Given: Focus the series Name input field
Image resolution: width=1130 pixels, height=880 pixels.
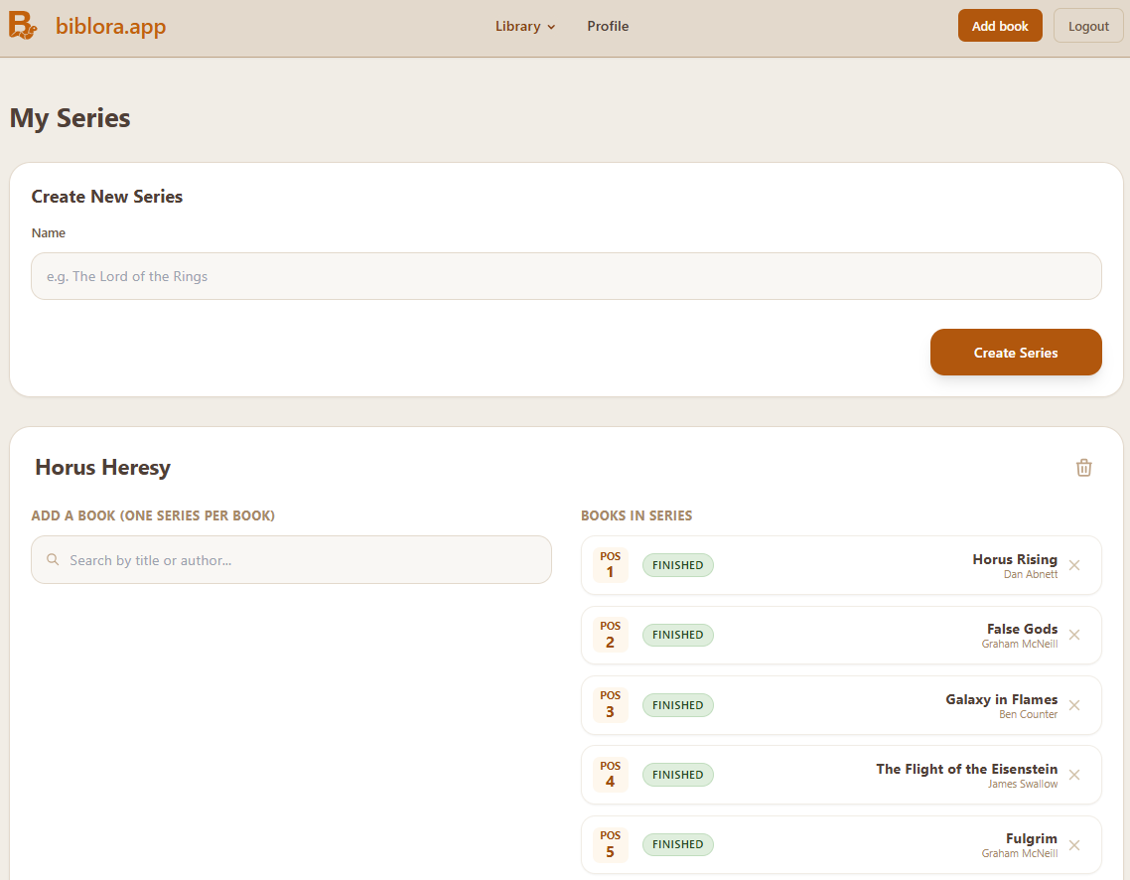Looking at the screenshot, I should pyautogui.click(x=566, y=276).
